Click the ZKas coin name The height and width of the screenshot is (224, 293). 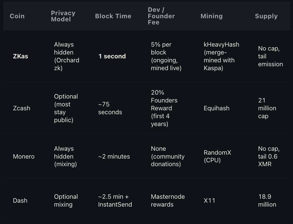pyautogui.click(x=20, y=56)
